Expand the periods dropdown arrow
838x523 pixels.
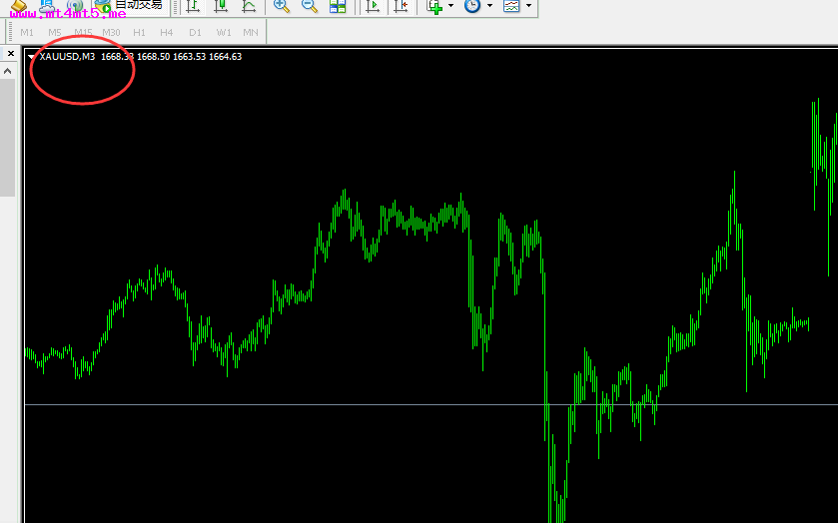click(x=489, y=6)
